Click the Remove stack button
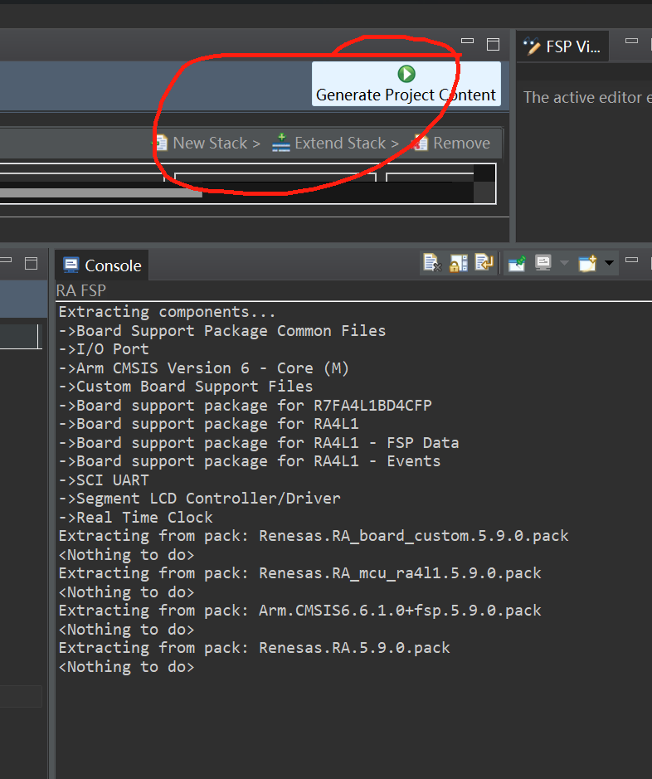Screen dimensions: 652x779 point(451,143)
